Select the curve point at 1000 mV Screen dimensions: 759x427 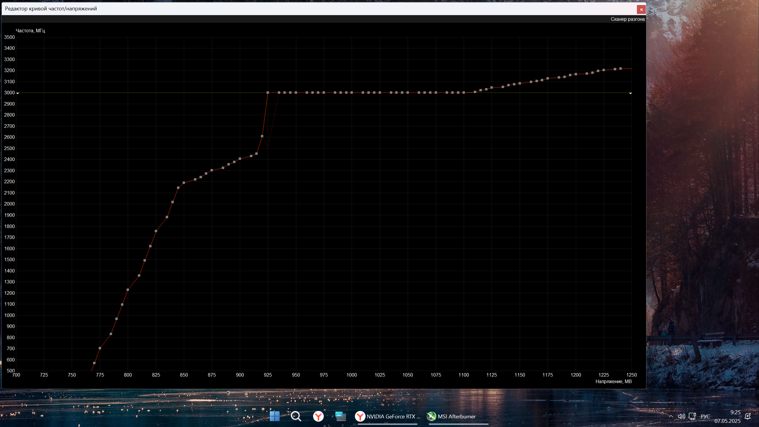[x=352, y=93]
